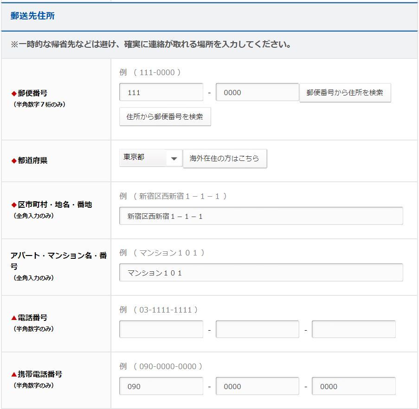Click the 携帯電話番号 field label
This screenshot has height=409, width=419.
pyautogui.click(x=39, y=374)
